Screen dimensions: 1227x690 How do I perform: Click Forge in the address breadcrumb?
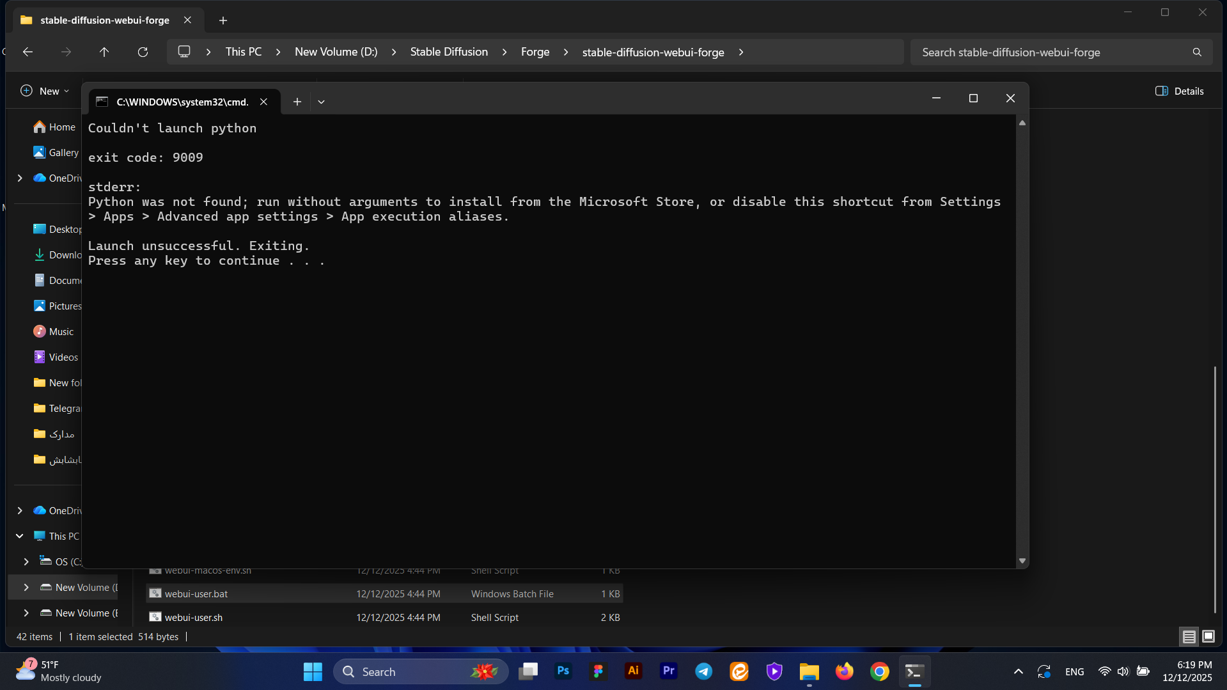(x=535, y=52)
